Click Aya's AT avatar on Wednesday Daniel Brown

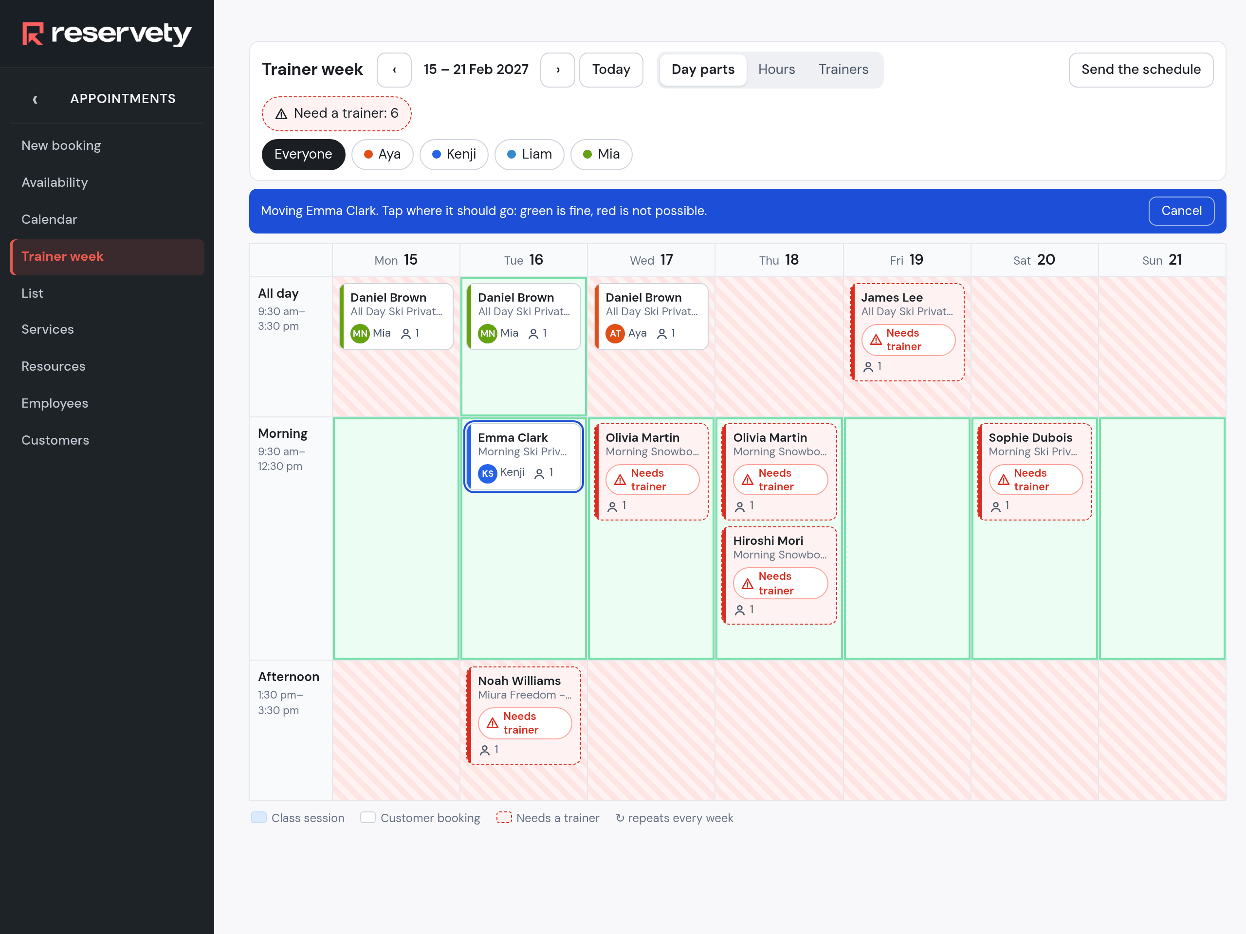pos(615,333)
